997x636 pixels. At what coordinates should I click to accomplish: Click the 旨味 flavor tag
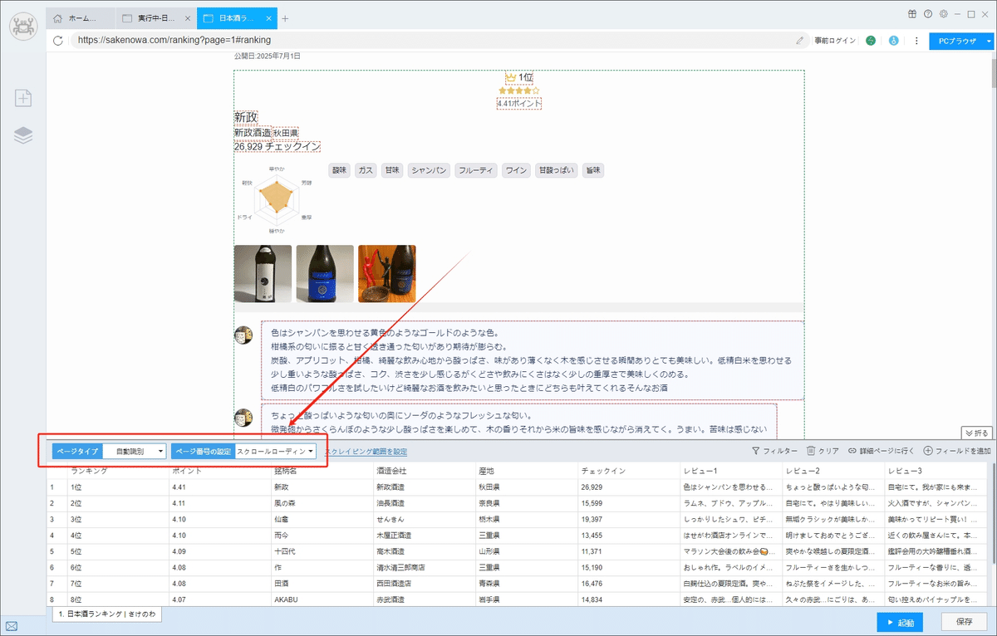pos(592,170)
